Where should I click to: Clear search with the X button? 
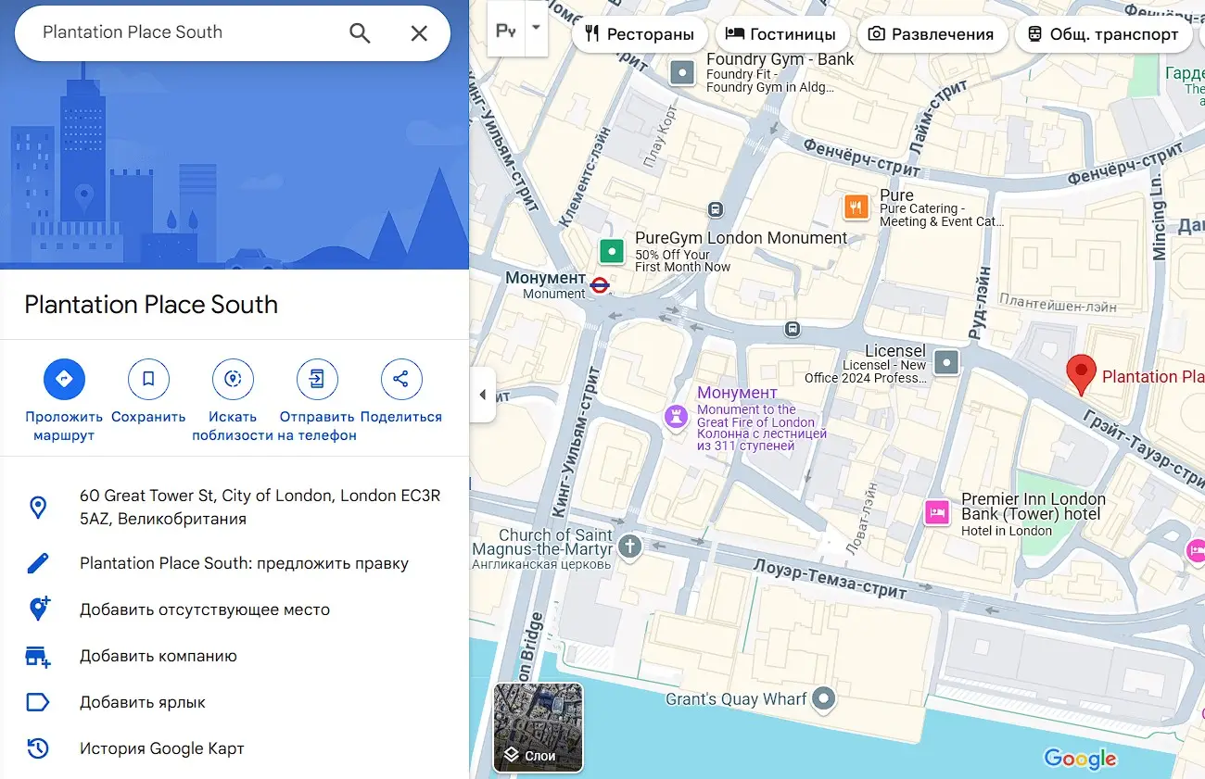click(x=419, y=33)
